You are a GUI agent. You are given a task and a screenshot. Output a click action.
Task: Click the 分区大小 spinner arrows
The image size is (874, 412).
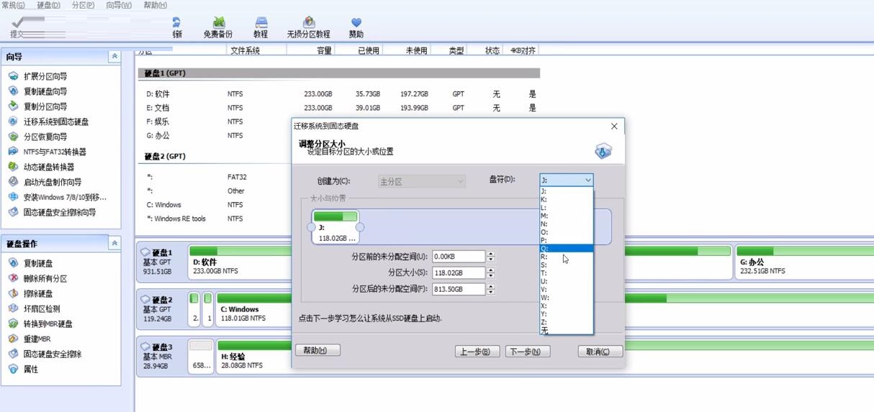491,273
